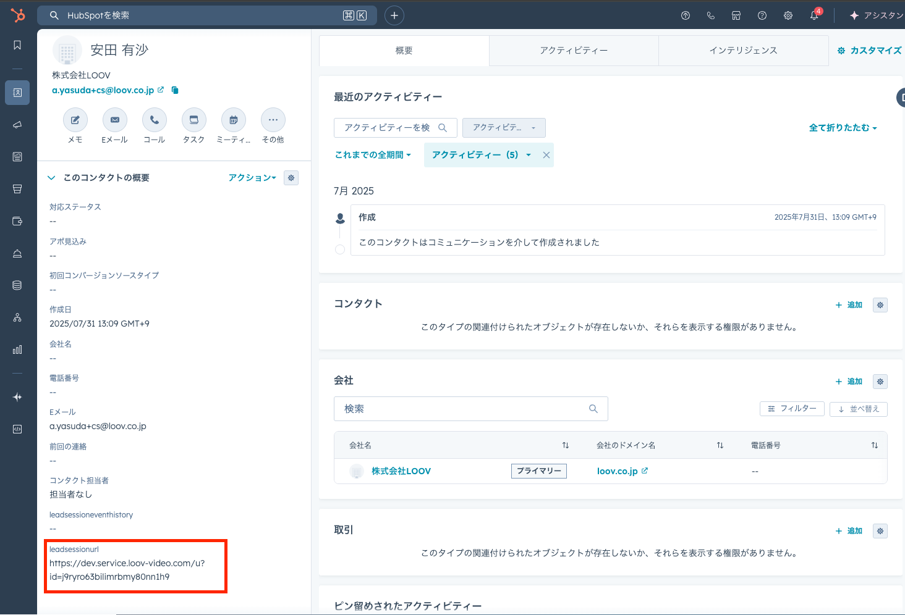Open the marketplace storefront icon
The width and height of the screenshot is (905, 615).
736,15
